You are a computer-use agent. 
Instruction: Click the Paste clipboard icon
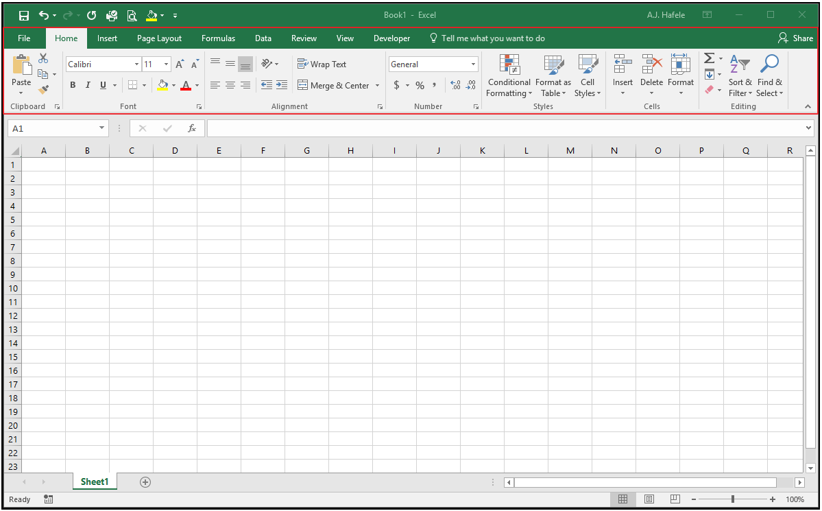click(21, 64)
